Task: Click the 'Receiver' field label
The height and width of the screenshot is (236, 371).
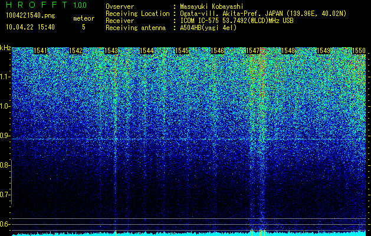Action: [120, 21]
